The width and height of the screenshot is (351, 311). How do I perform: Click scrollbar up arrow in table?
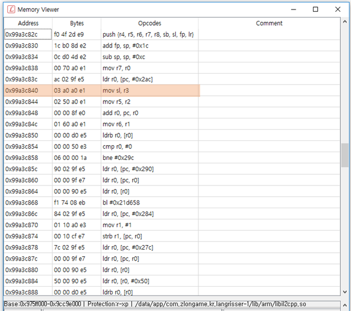click(x=344, y=22)
